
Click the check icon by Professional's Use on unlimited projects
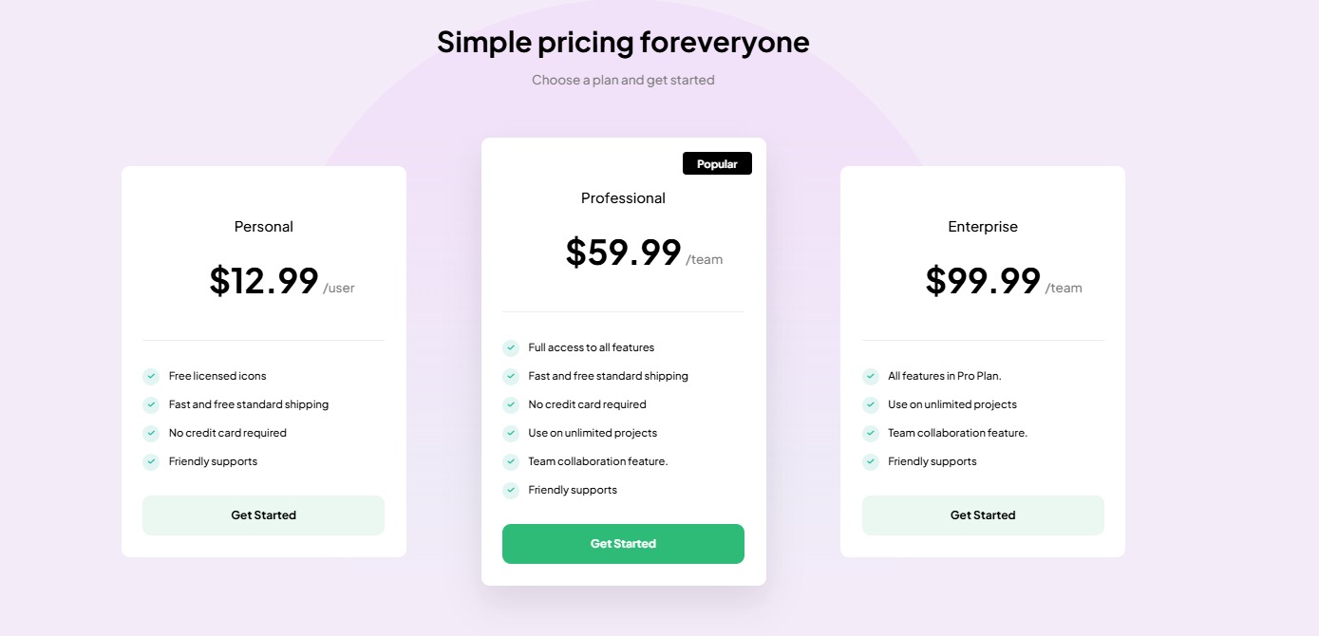[x=511, y=434]
